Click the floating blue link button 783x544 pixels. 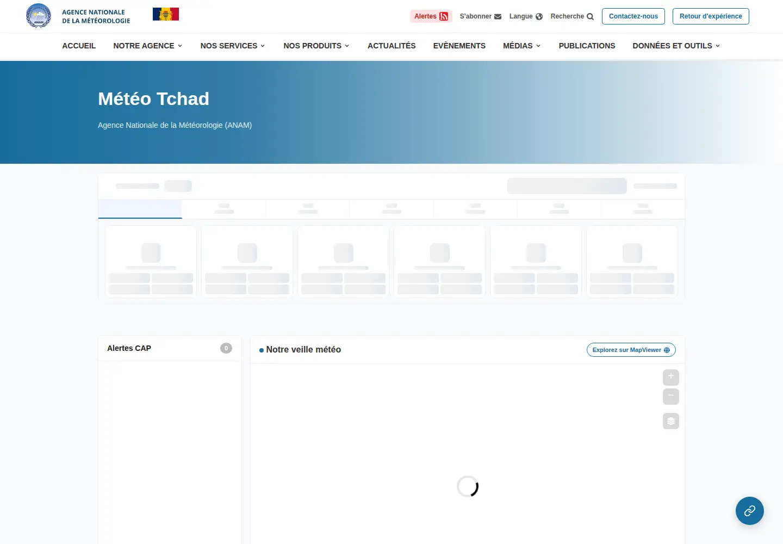[750, 511]
